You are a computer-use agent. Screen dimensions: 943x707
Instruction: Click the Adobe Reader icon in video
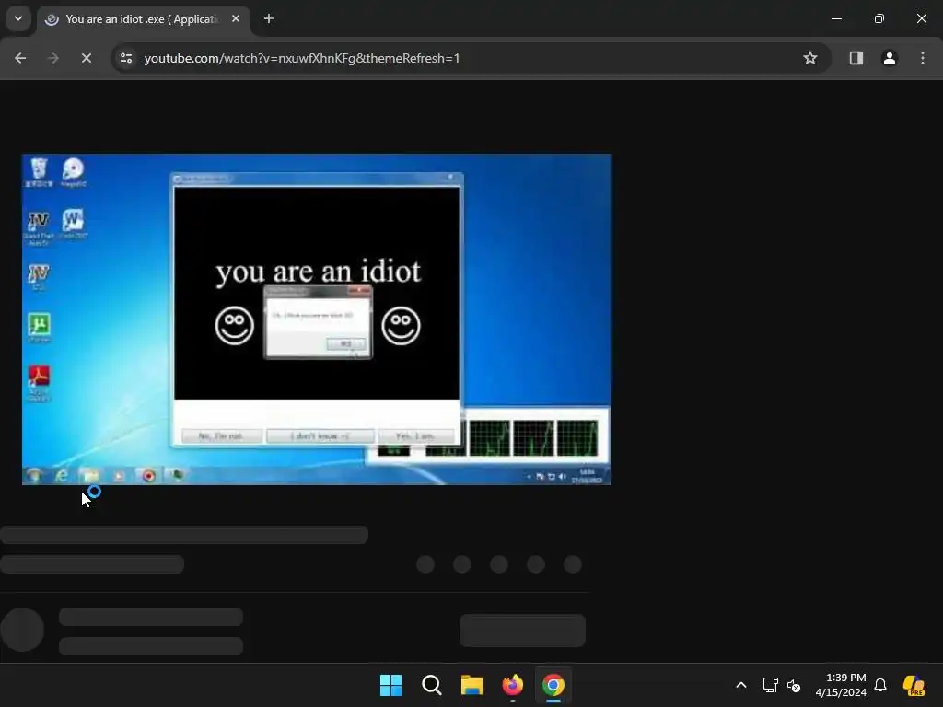coord(39,383)
